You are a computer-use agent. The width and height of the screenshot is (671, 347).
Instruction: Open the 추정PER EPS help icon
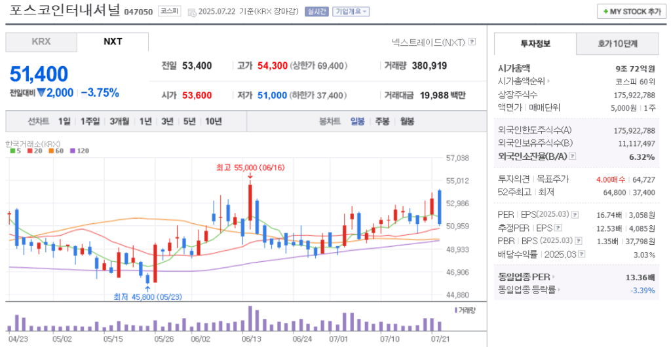pos(558,227)
